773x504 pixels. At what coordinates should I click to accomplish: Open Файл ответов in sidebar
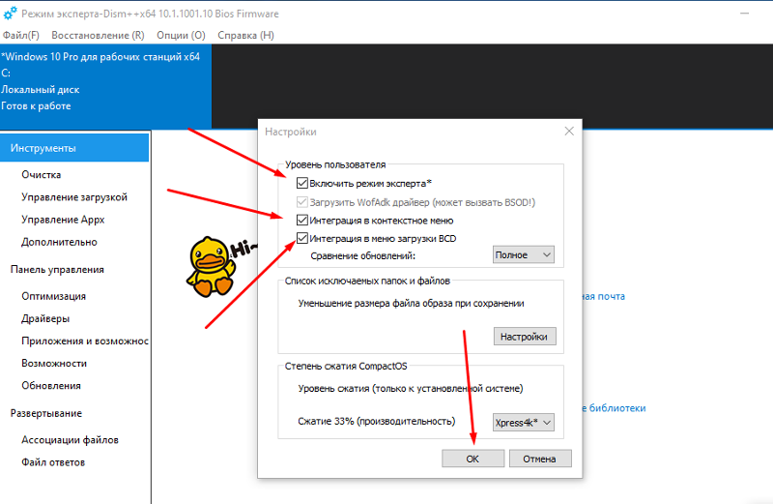(x=53, y=462)
